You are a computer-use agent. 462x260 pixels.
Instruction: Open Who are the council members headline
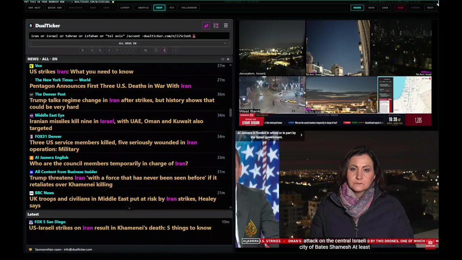click(109, 164)
